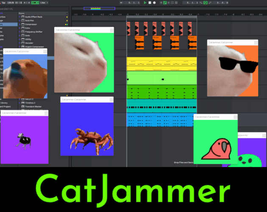Expand the Frequency Shifter entry
The image size is (267, 212).
[x=19, y=32]
